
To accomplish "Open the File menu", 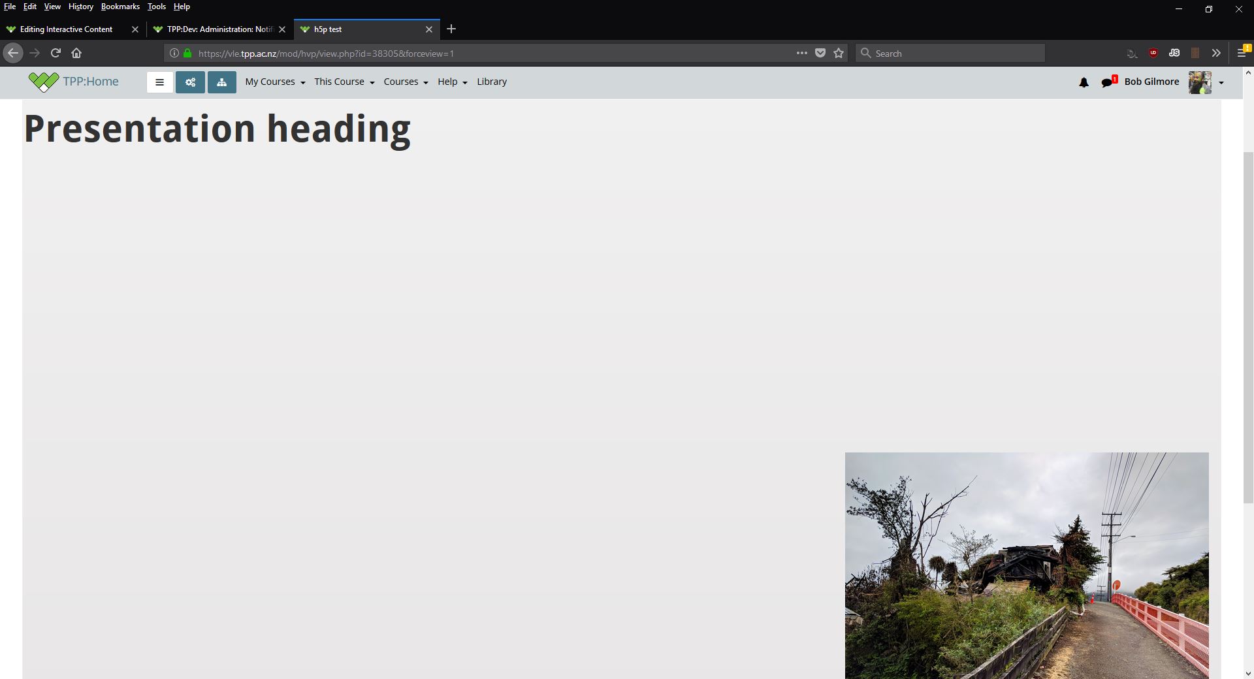I will [x=10, y=7].
